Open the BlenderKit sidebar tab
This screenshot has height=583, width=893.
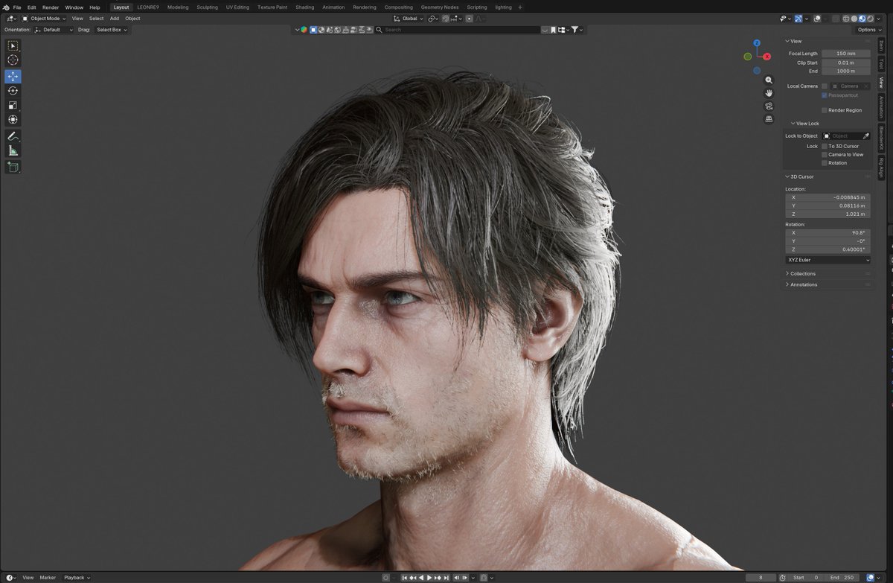(881, 138)
